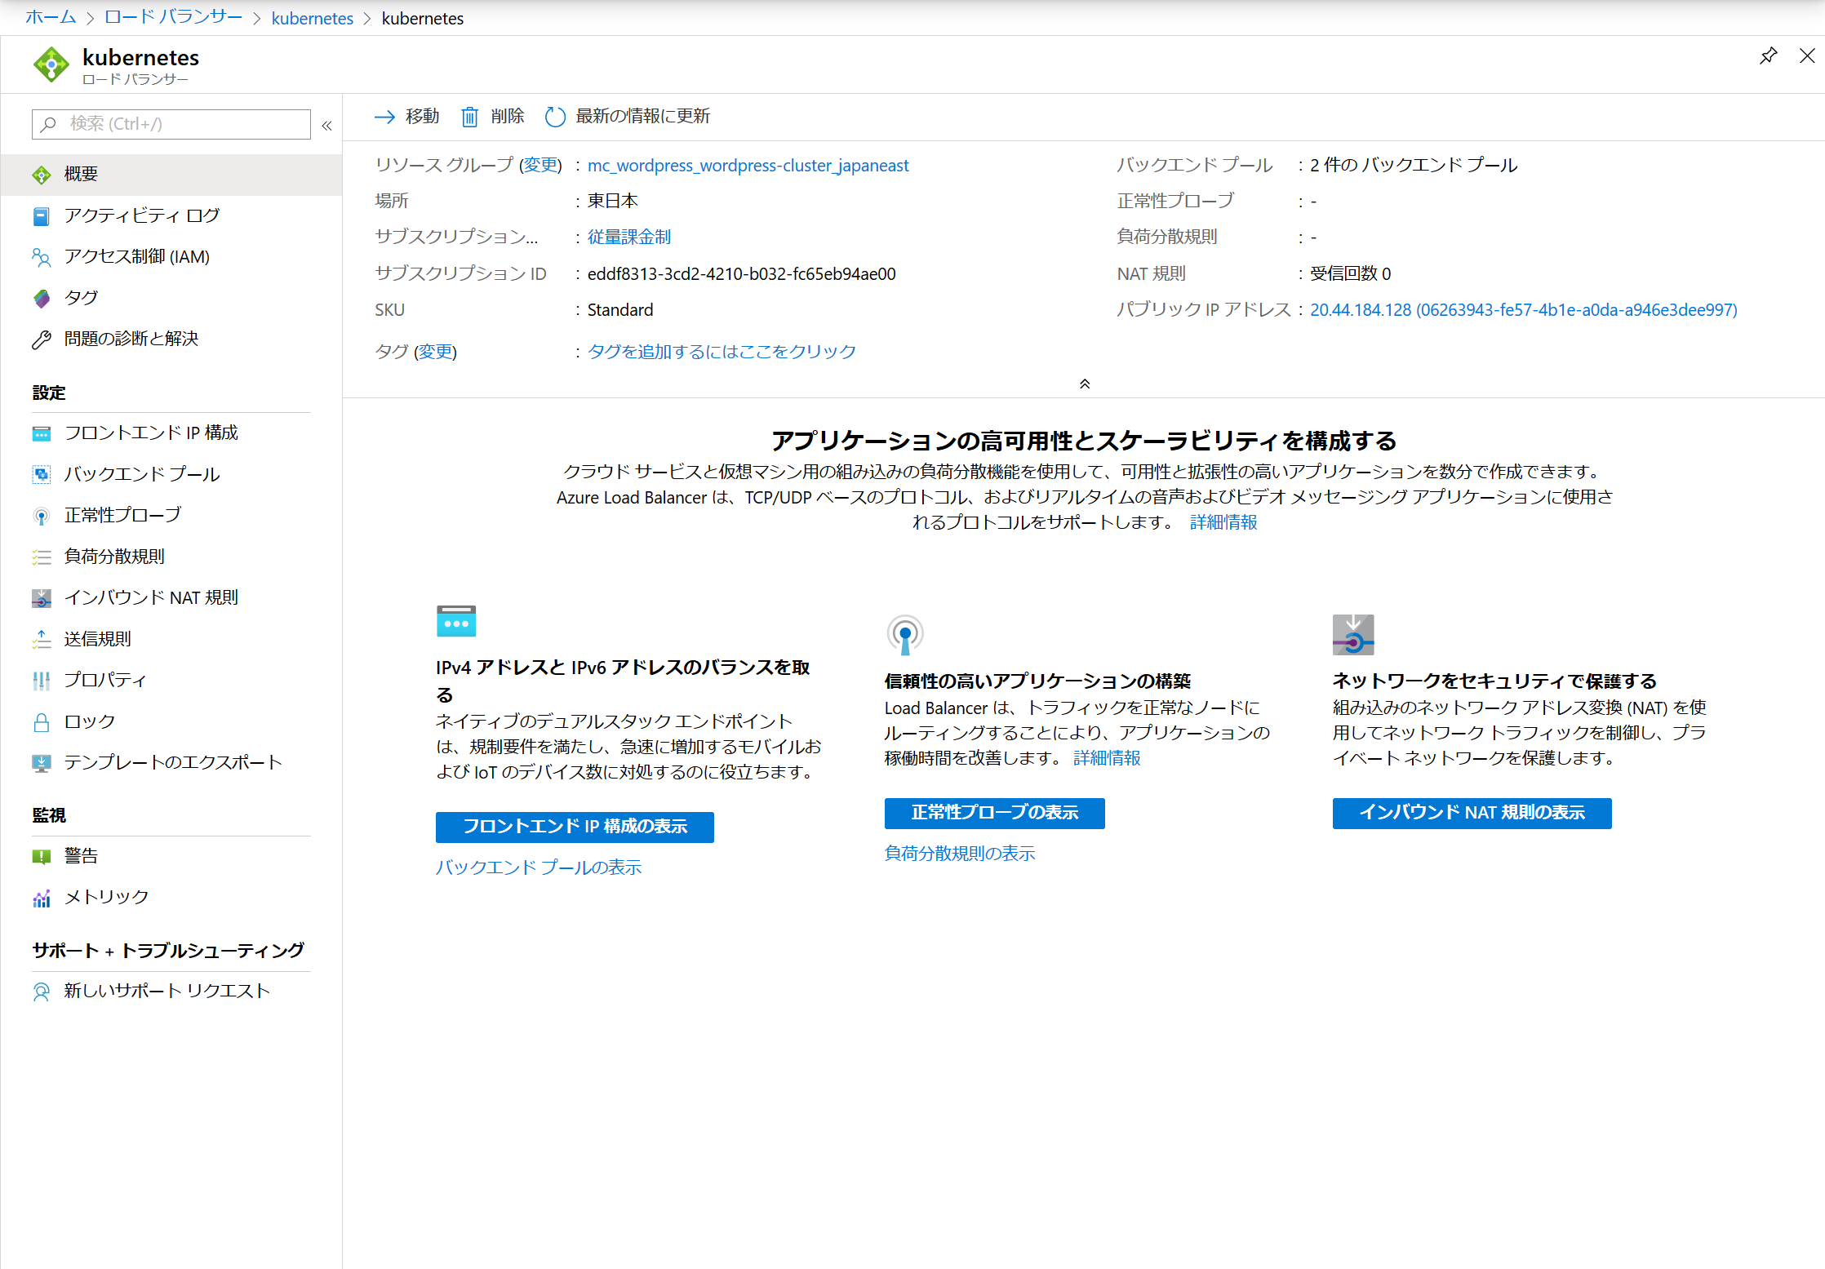Click the 正常性プローブ sidebar icon
Image resolution: width=1825 pixels, height=1269 pixels.
click(x=42, y=516)
